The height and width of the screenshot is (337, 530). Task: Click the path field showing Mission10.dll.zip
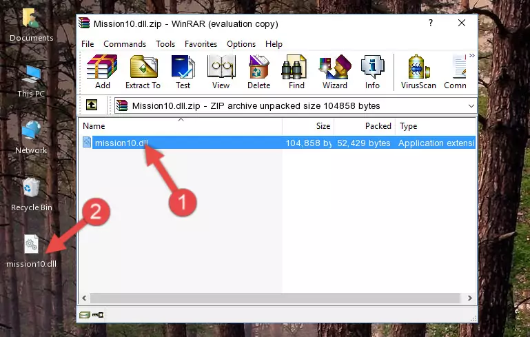(296, 106)
